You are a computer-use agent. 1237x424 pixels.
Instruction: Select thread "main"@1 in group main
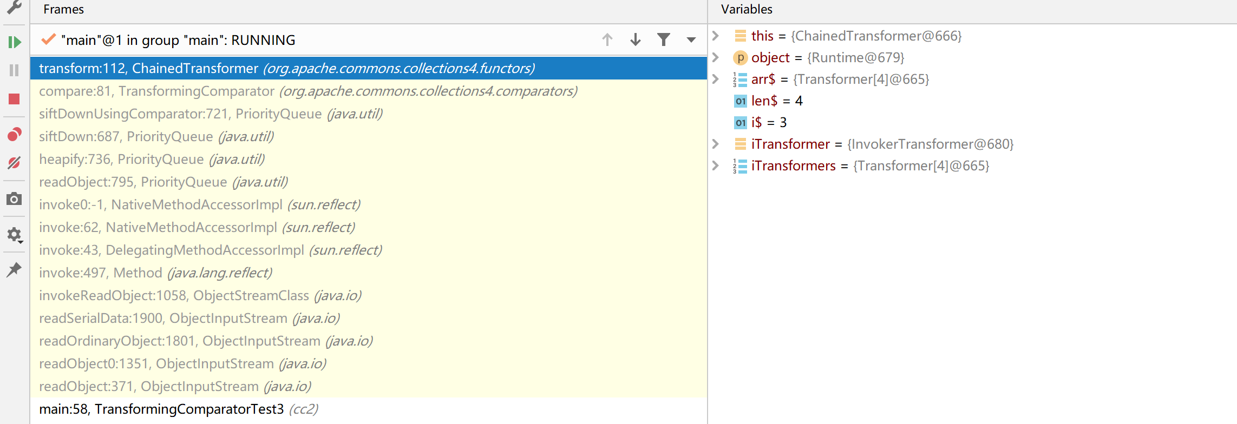[178, 40]
